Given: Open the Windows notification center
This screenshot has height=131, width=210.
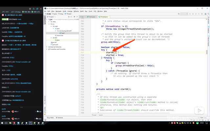Looking at the screenshot, I should click(206, 123).
